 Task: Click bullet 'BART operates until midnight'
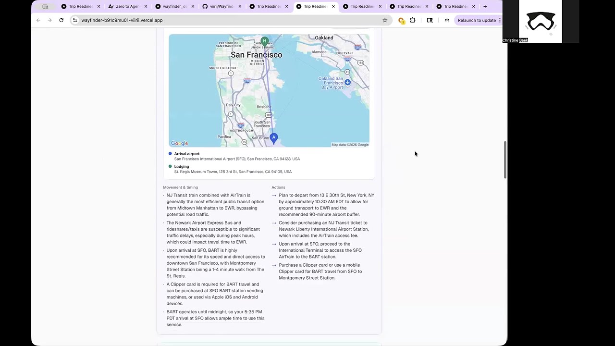(x=215, y=318)
